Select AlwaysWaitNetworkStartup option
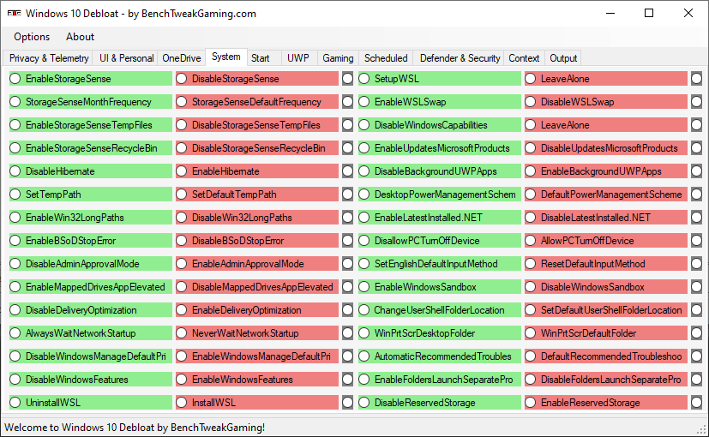 pyautogui.click(x=90, y=333)
